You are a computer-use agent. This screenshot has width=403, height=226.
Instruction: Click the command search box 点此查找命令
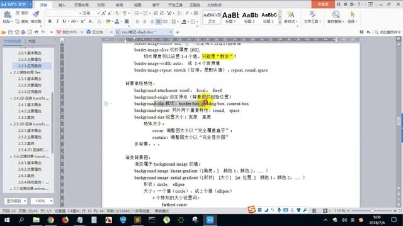pos(388,32)
